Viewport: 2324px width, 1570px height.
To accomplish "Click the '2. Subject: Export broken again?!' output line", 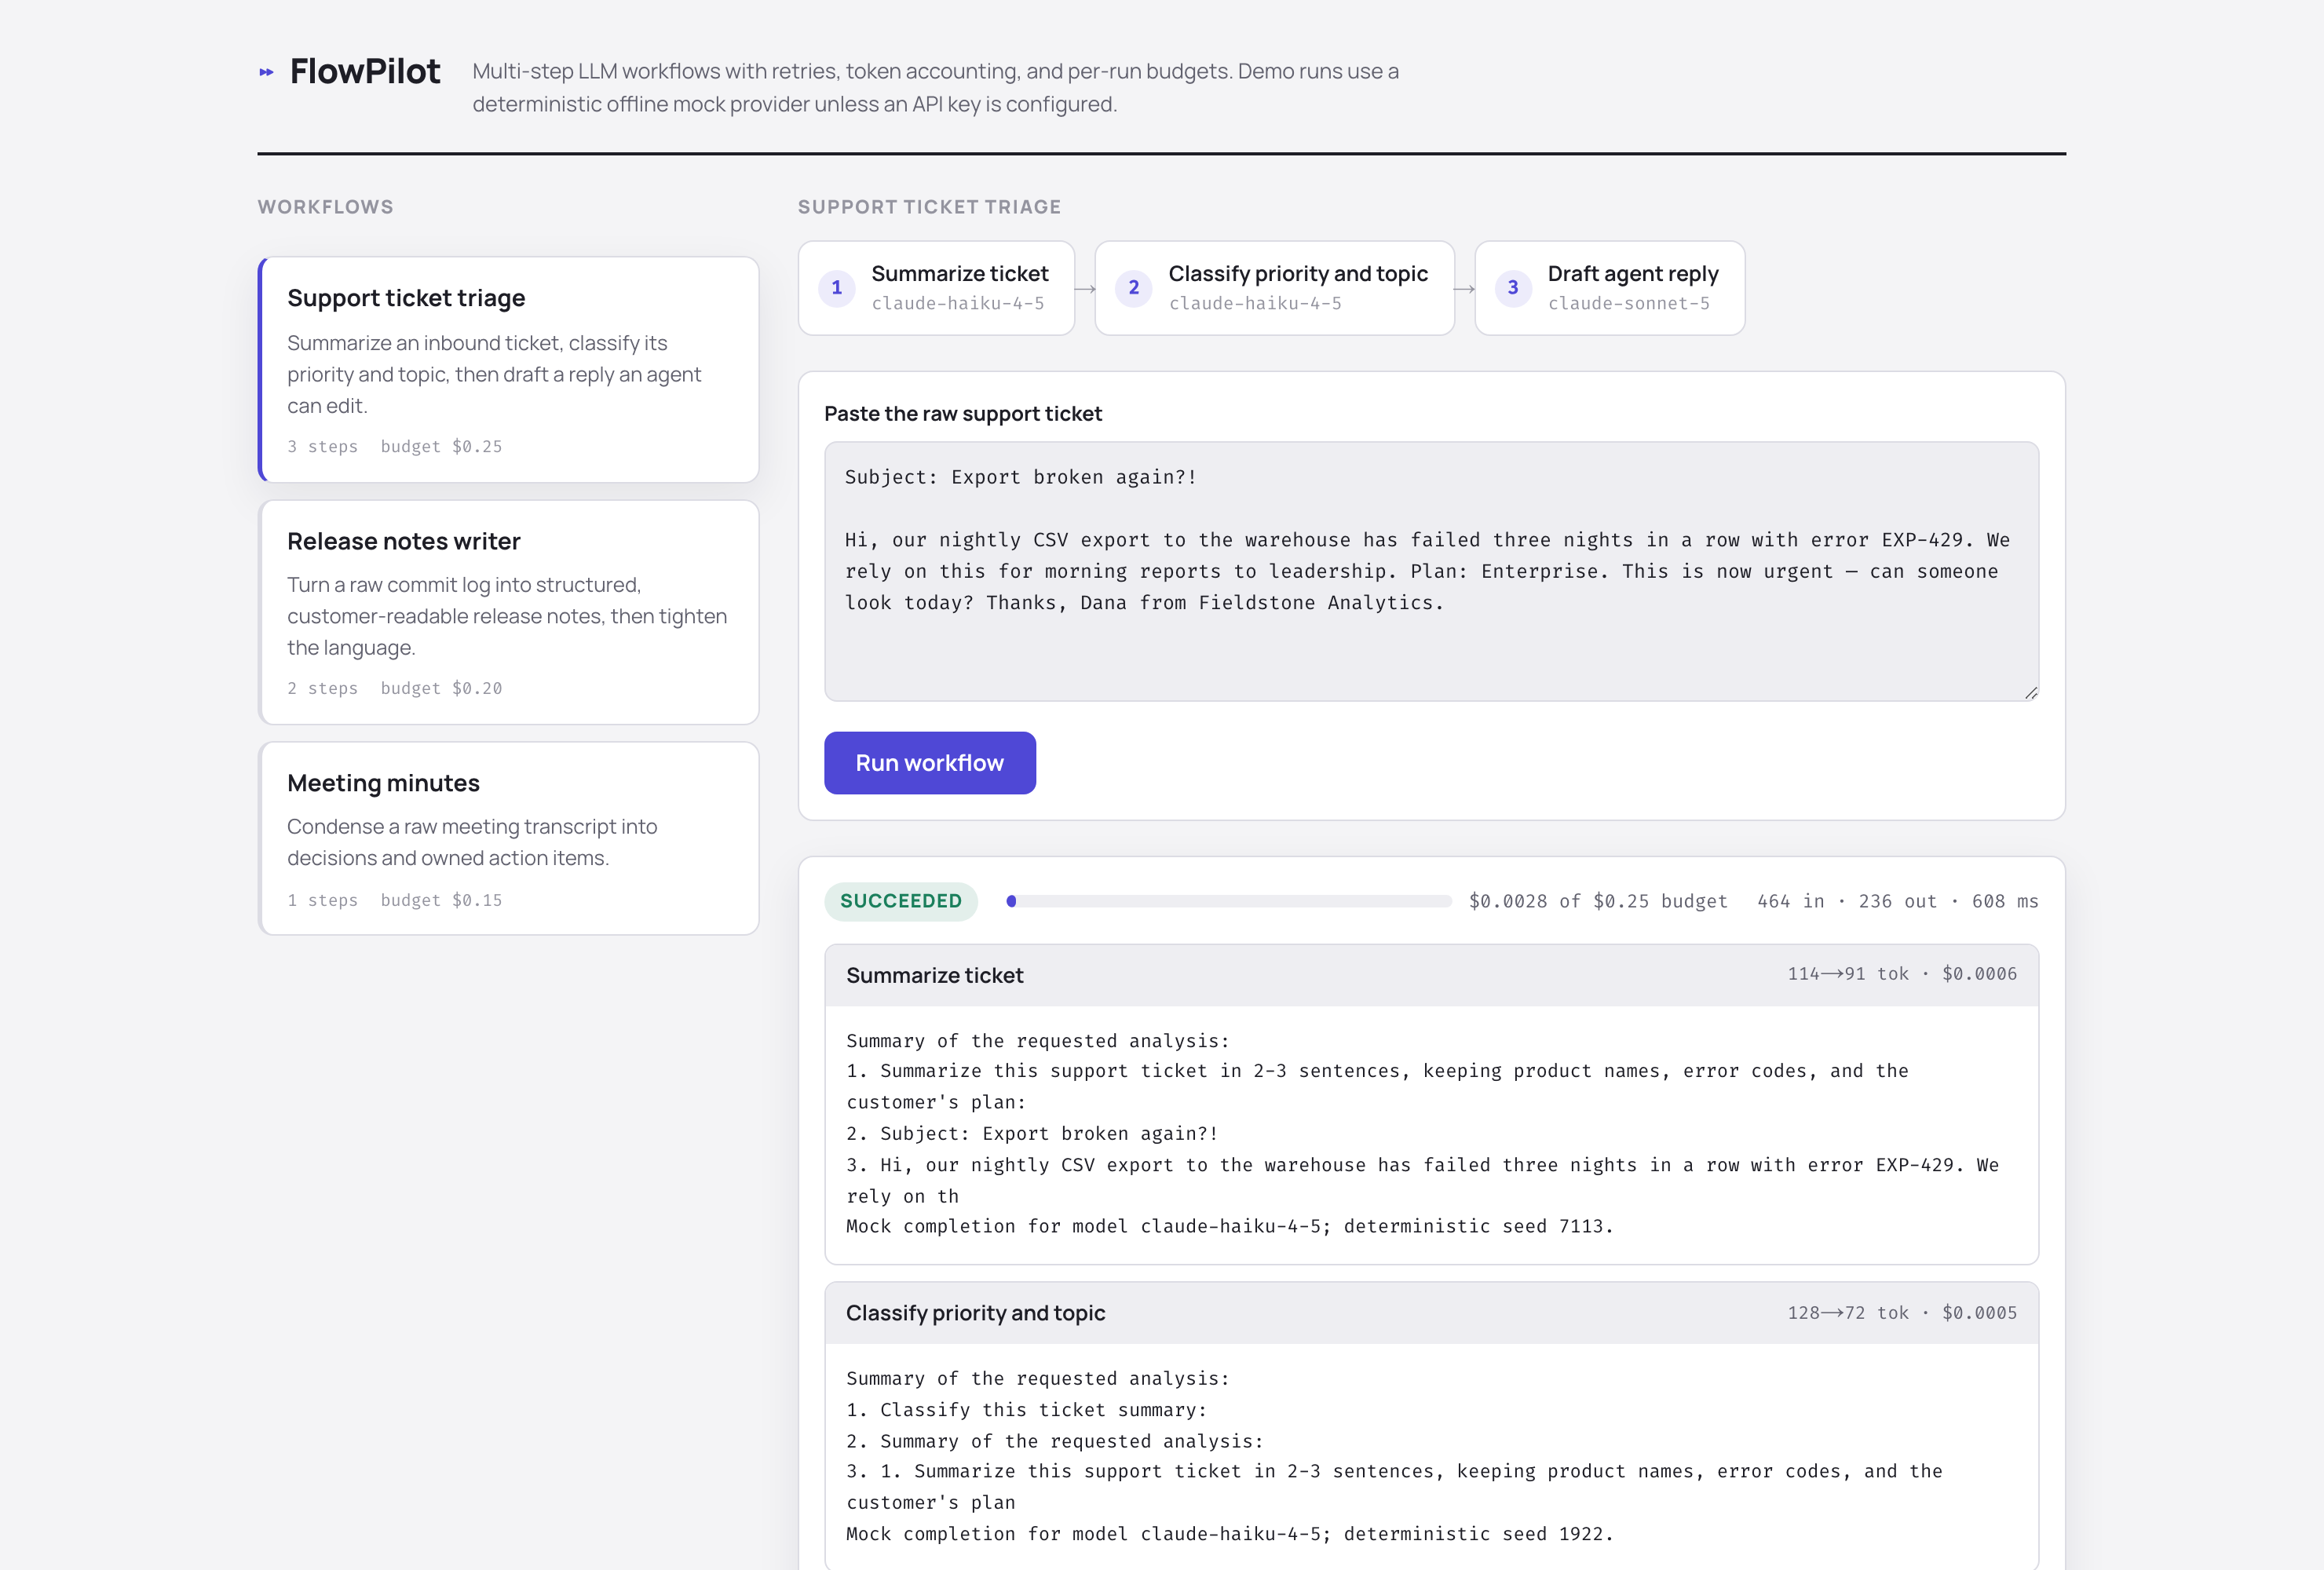I will tap(1031, 1134).
